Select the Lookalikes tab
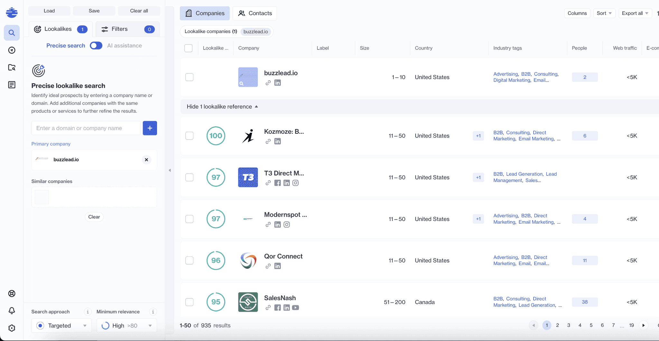 pos(61,29)
